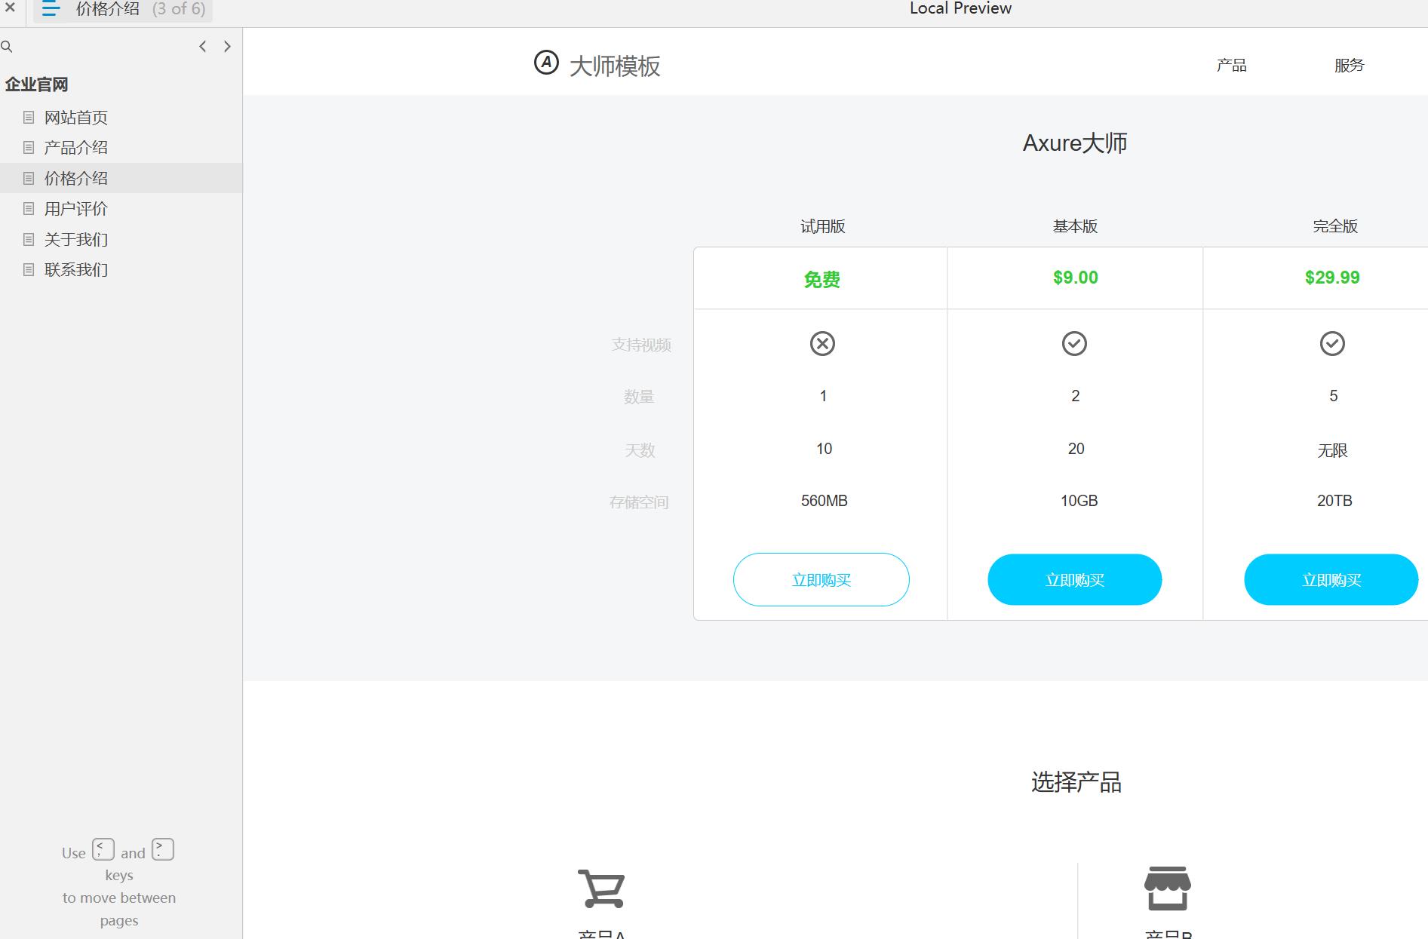Click 立即购买 button for the $9.00 plan
The image size is (1428, 939).
1075,579
